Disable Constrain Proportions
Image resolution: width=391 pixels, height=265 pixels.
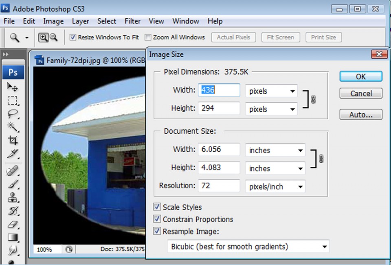click(157, 219)
